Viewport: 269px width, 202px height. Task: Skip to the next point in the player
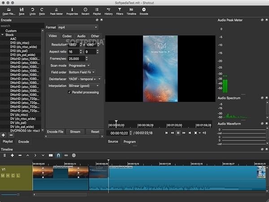pos(190,133)
